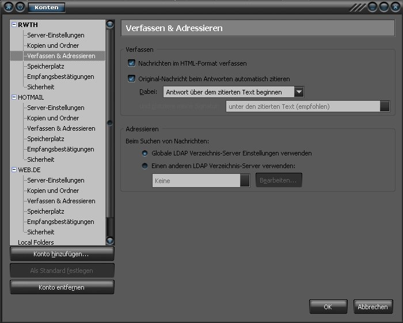Select the HOTMAIL account entry
This screenshot has height=323, width=403.
(x=31, y=97)
